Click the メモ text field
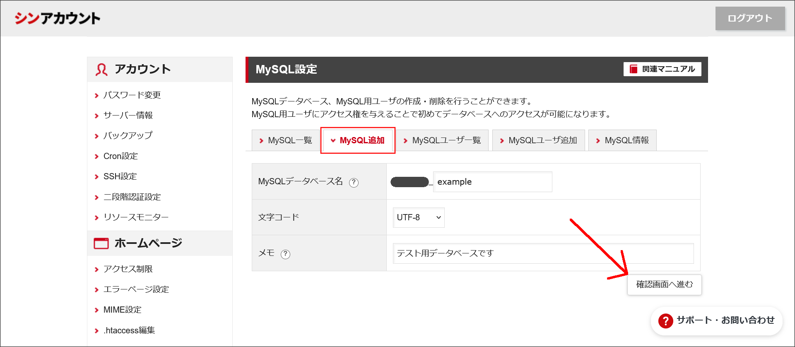This screenshot has height=347, width=795. coord(543,253)
